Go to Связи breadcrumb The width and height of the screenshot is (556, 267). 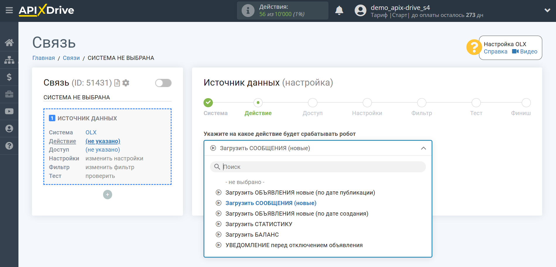[71, 58]
